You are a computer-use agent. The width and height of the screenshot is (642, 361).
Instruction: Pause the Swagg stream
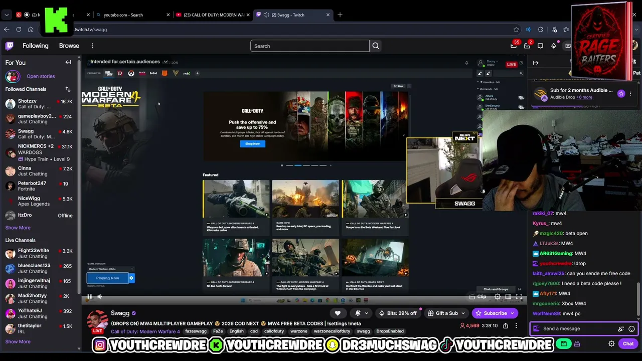click(89, 297)
